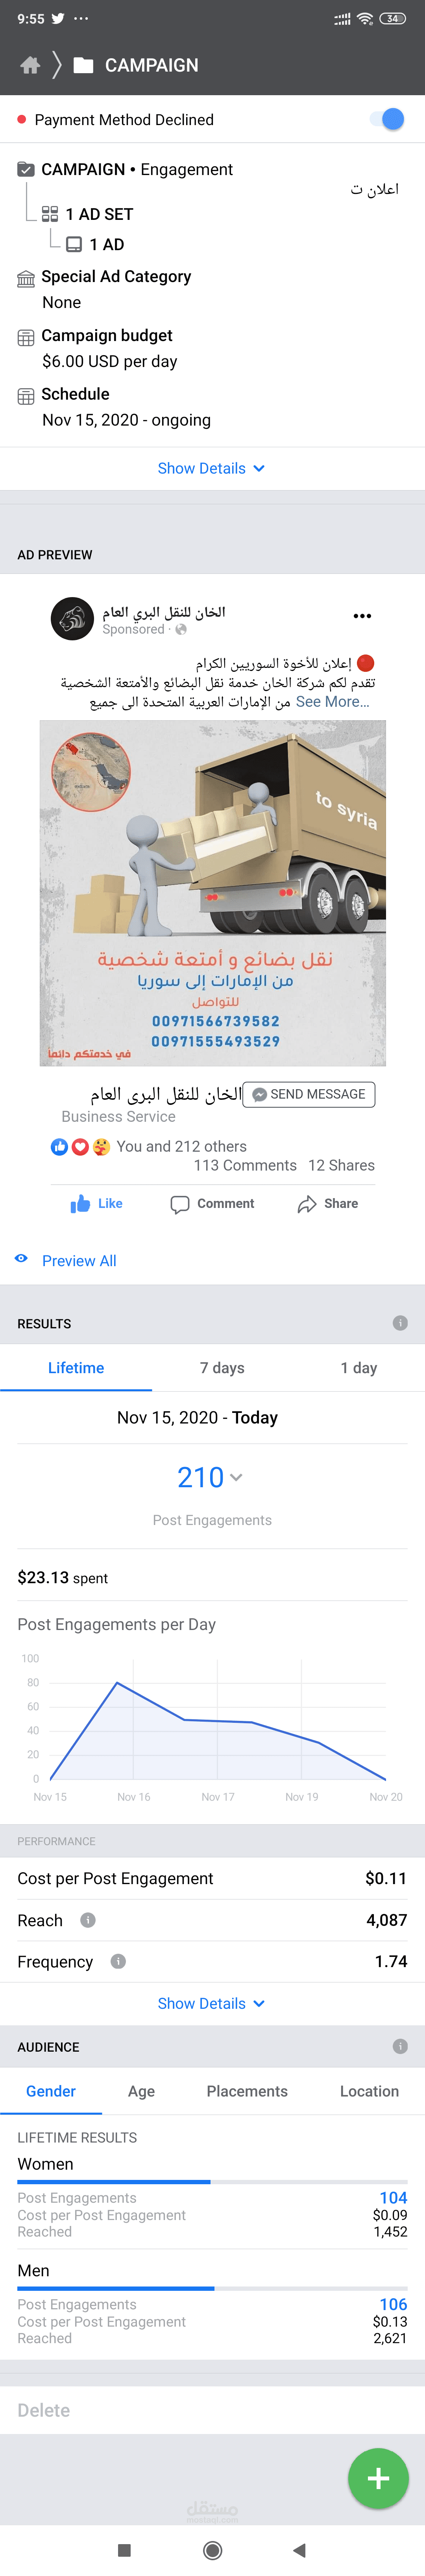This screenshot has height=2576, width=425.
Task: Tap the green plus create button
Action: click(378, 2478)
